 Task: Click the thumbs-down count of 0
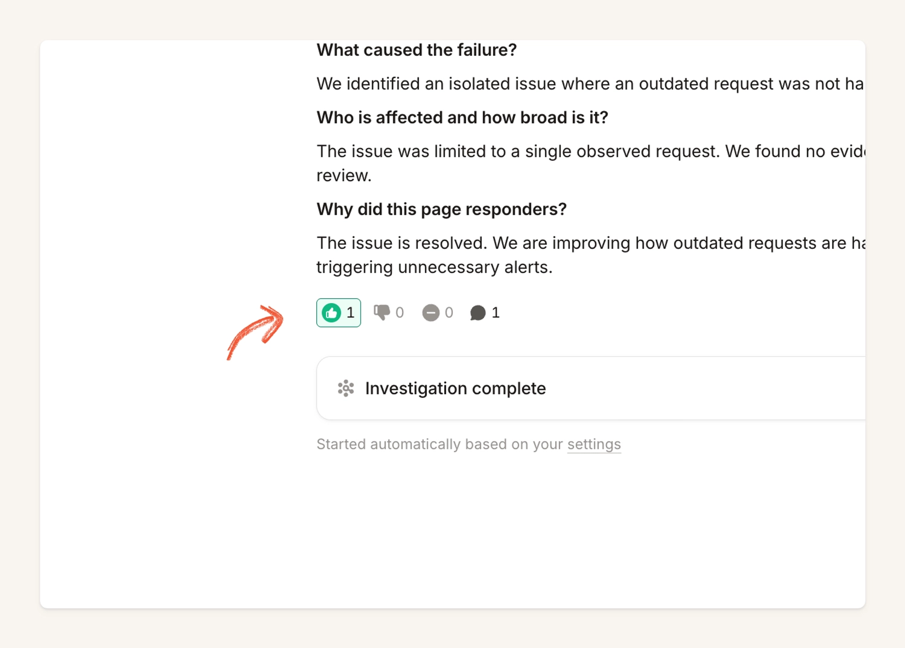coord(400,313)
